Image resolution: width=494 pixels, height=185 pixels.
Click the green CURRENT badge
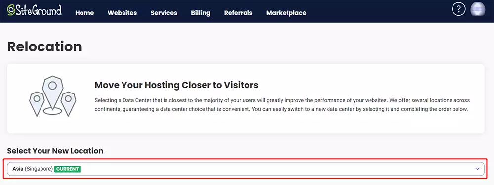[67, 169]
